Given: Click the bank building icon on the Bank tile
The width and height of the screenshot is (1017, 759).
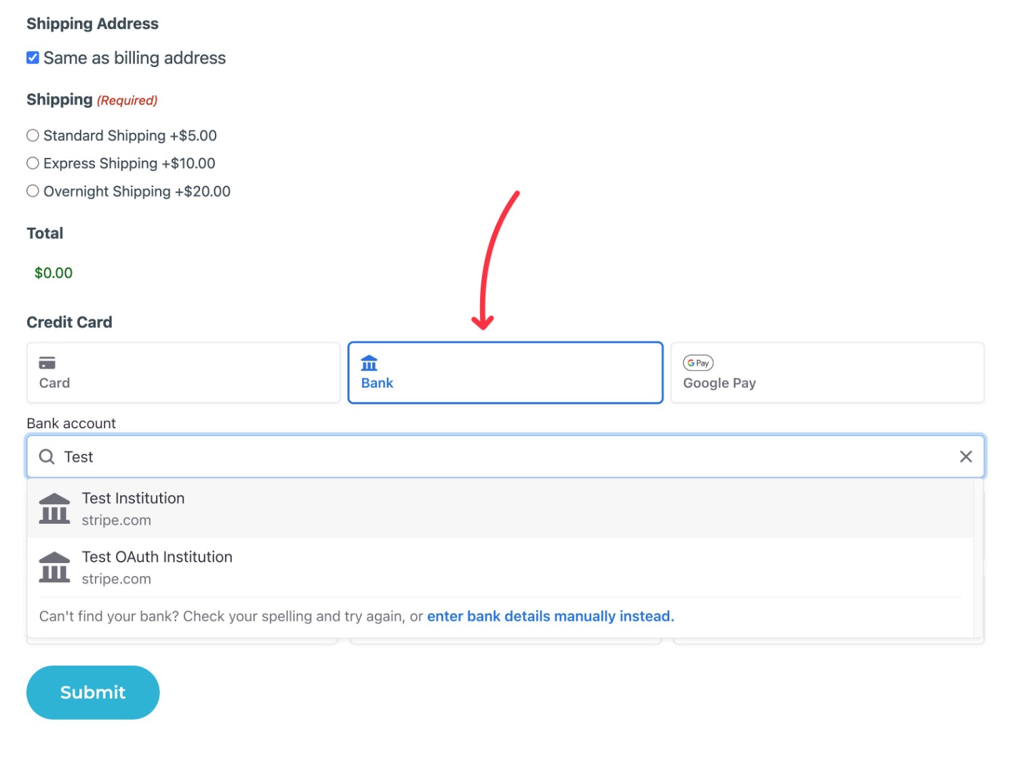Looking at the screenshot, I should click(x=369, y=363).
